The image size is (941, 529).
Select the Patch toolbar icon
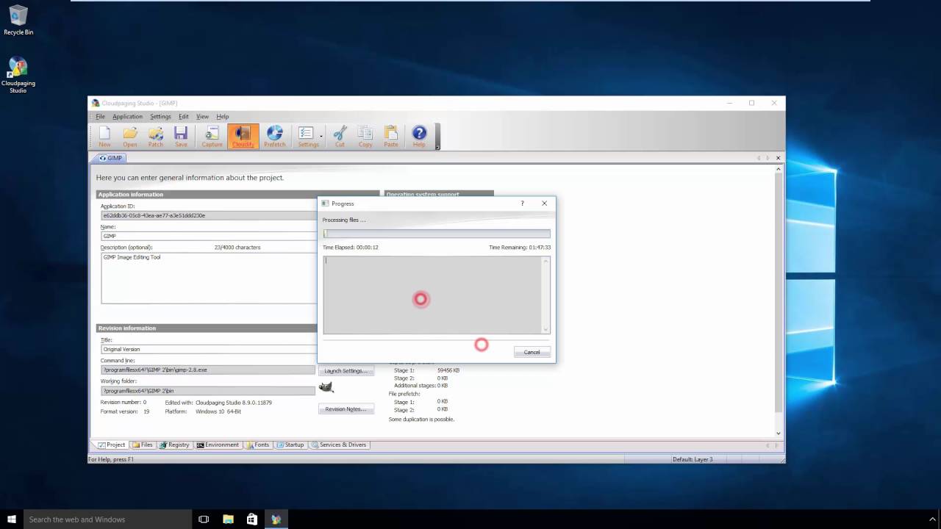156,136
